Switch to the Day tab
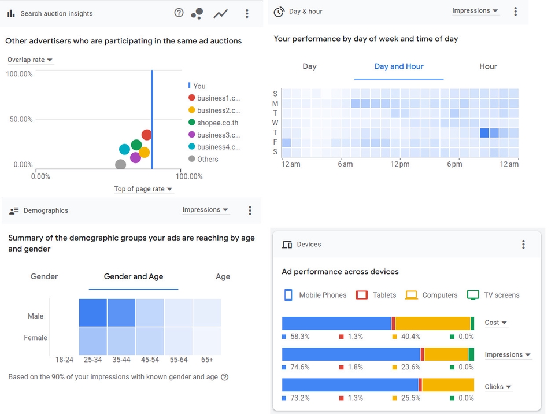This screenshot has height=414, width=555. [309, 66]
